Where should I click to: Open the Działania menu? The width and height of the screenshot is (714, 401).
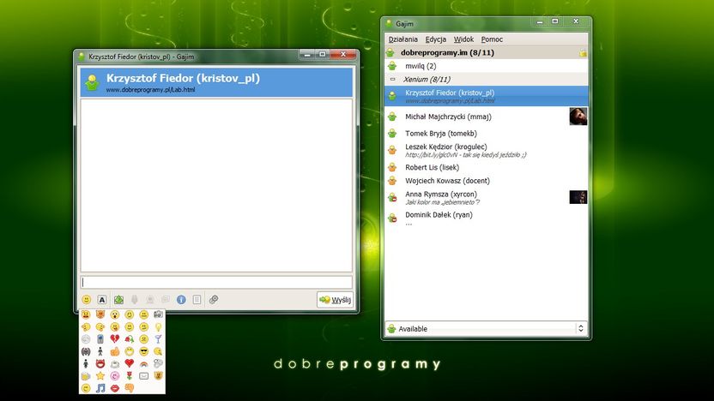coord(403,39)
